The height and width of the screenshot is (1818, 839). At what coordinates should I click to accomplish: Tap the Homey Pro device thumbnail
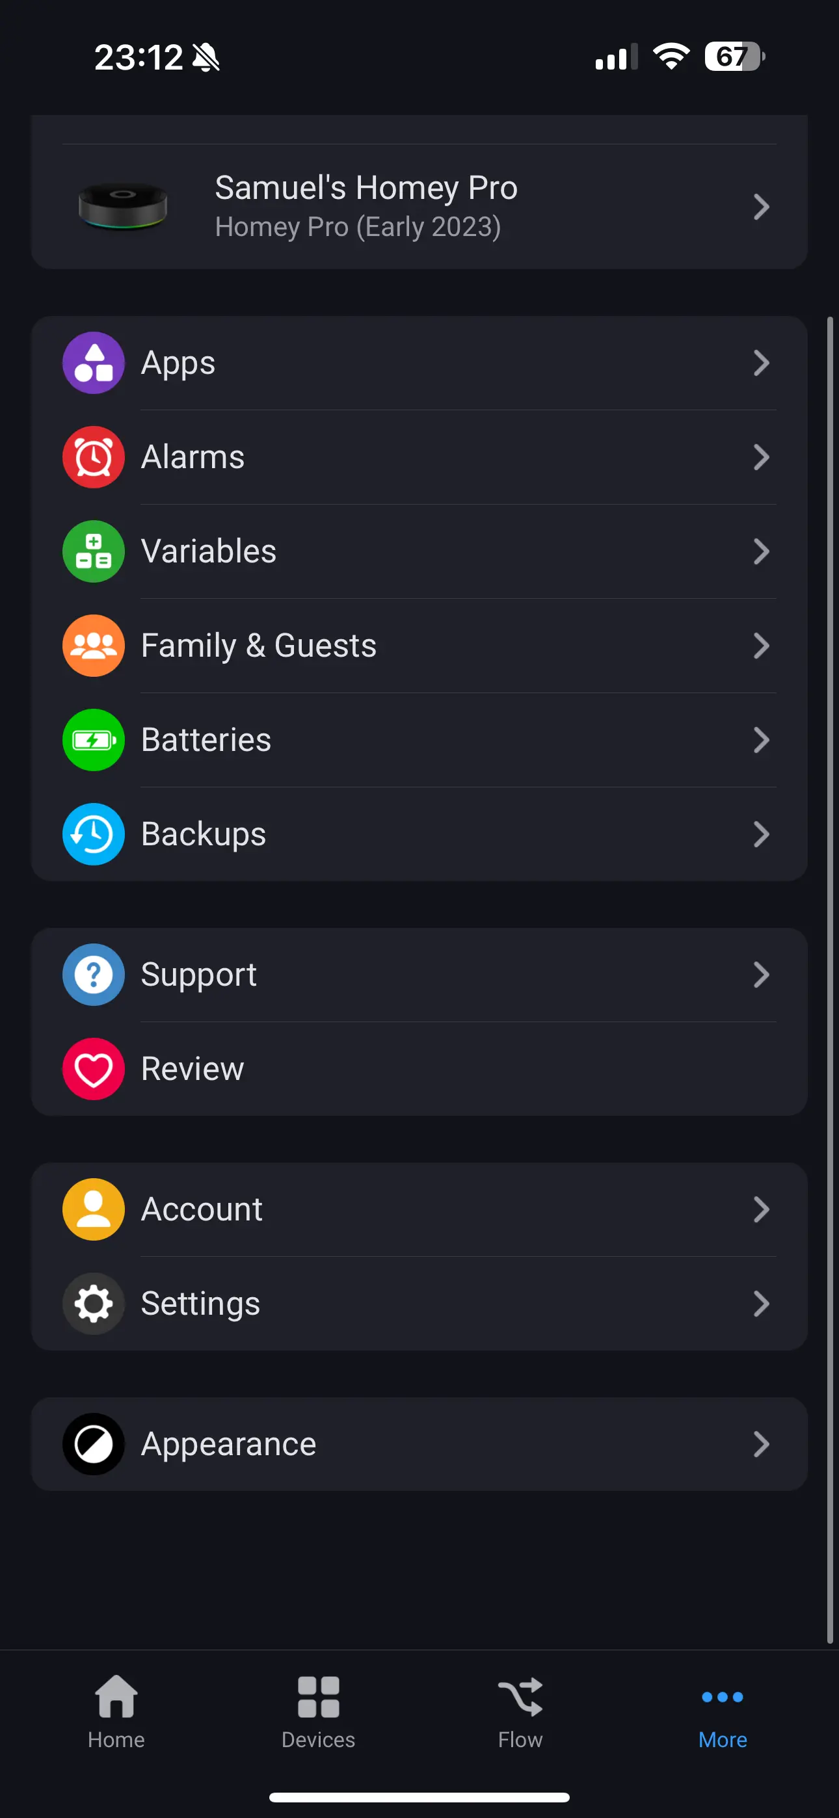click(123, 207)
